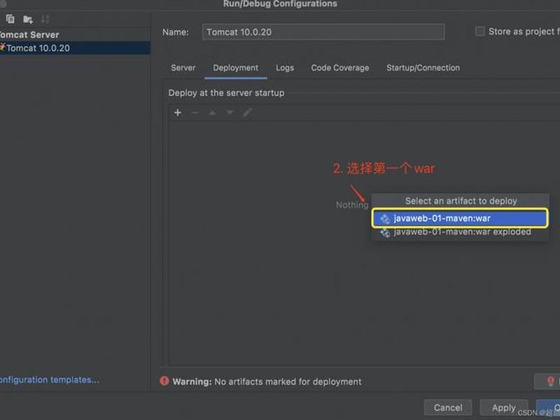Go to the Logs tab

(x=285, y=68)
